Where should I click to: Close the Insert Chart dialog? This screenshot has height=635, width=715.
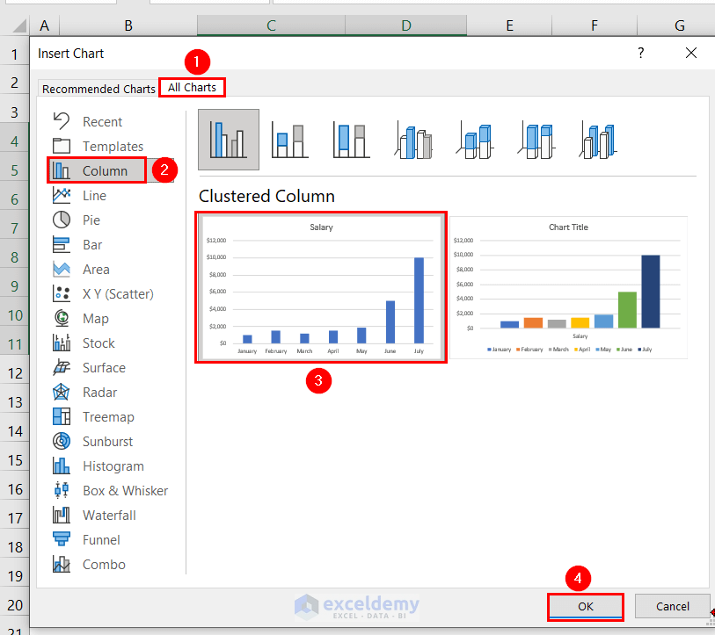tap(691, 53)
